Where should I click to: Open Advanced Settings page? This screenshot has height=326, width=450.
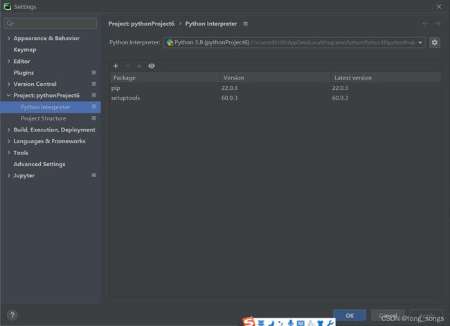point(39,164)
